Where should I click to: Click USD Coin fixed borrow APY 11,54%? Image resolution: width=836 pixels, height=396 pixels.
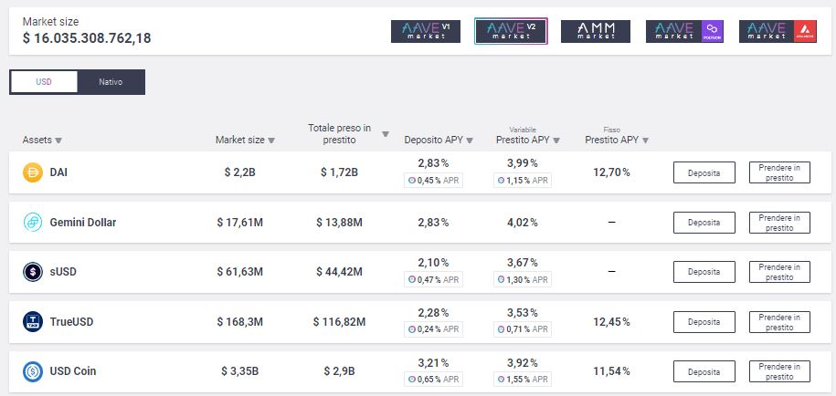(x=611, y=371)
